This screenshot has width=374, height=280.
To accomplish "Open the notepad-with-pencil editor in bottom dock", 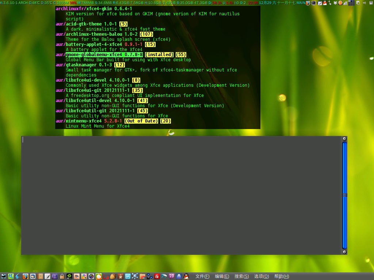I will pyautogui.click(x=47, y=276).
